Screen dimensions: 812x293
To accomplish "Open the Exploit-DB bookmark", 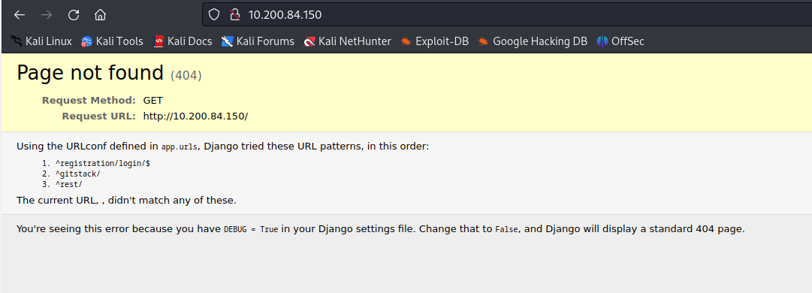I will (434, 41).
